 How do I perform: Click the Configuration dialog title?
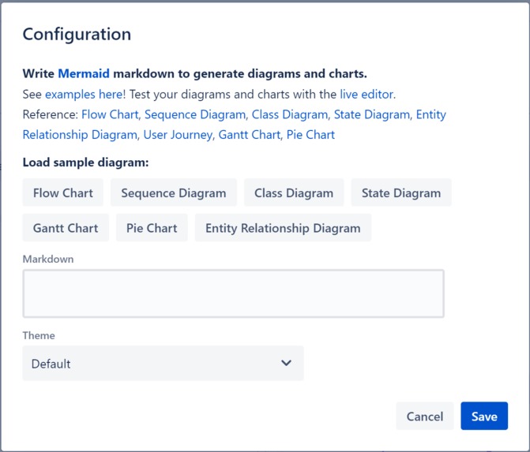coord(77,34)
